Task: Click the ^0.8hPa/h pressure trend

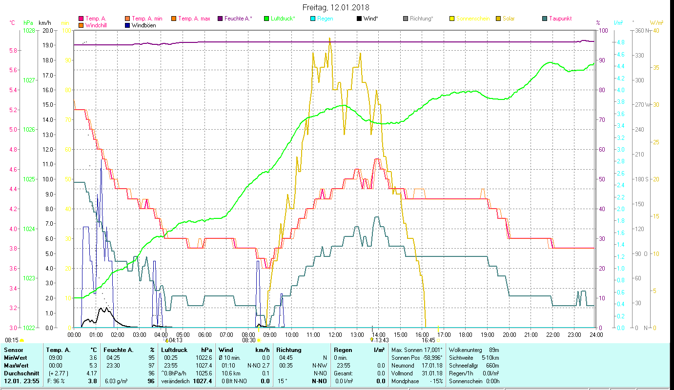Action: coord(174,373)
